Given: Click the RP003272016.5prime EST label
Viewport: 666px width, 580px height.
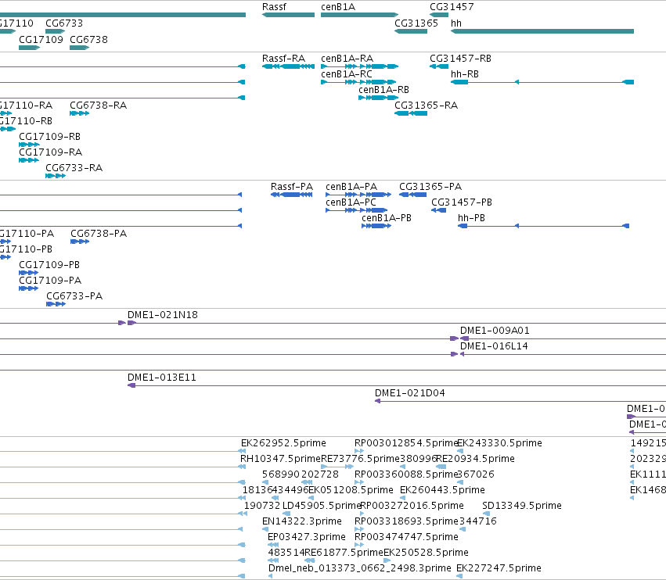Looking at the screenshot, I should tap(412, 506).
